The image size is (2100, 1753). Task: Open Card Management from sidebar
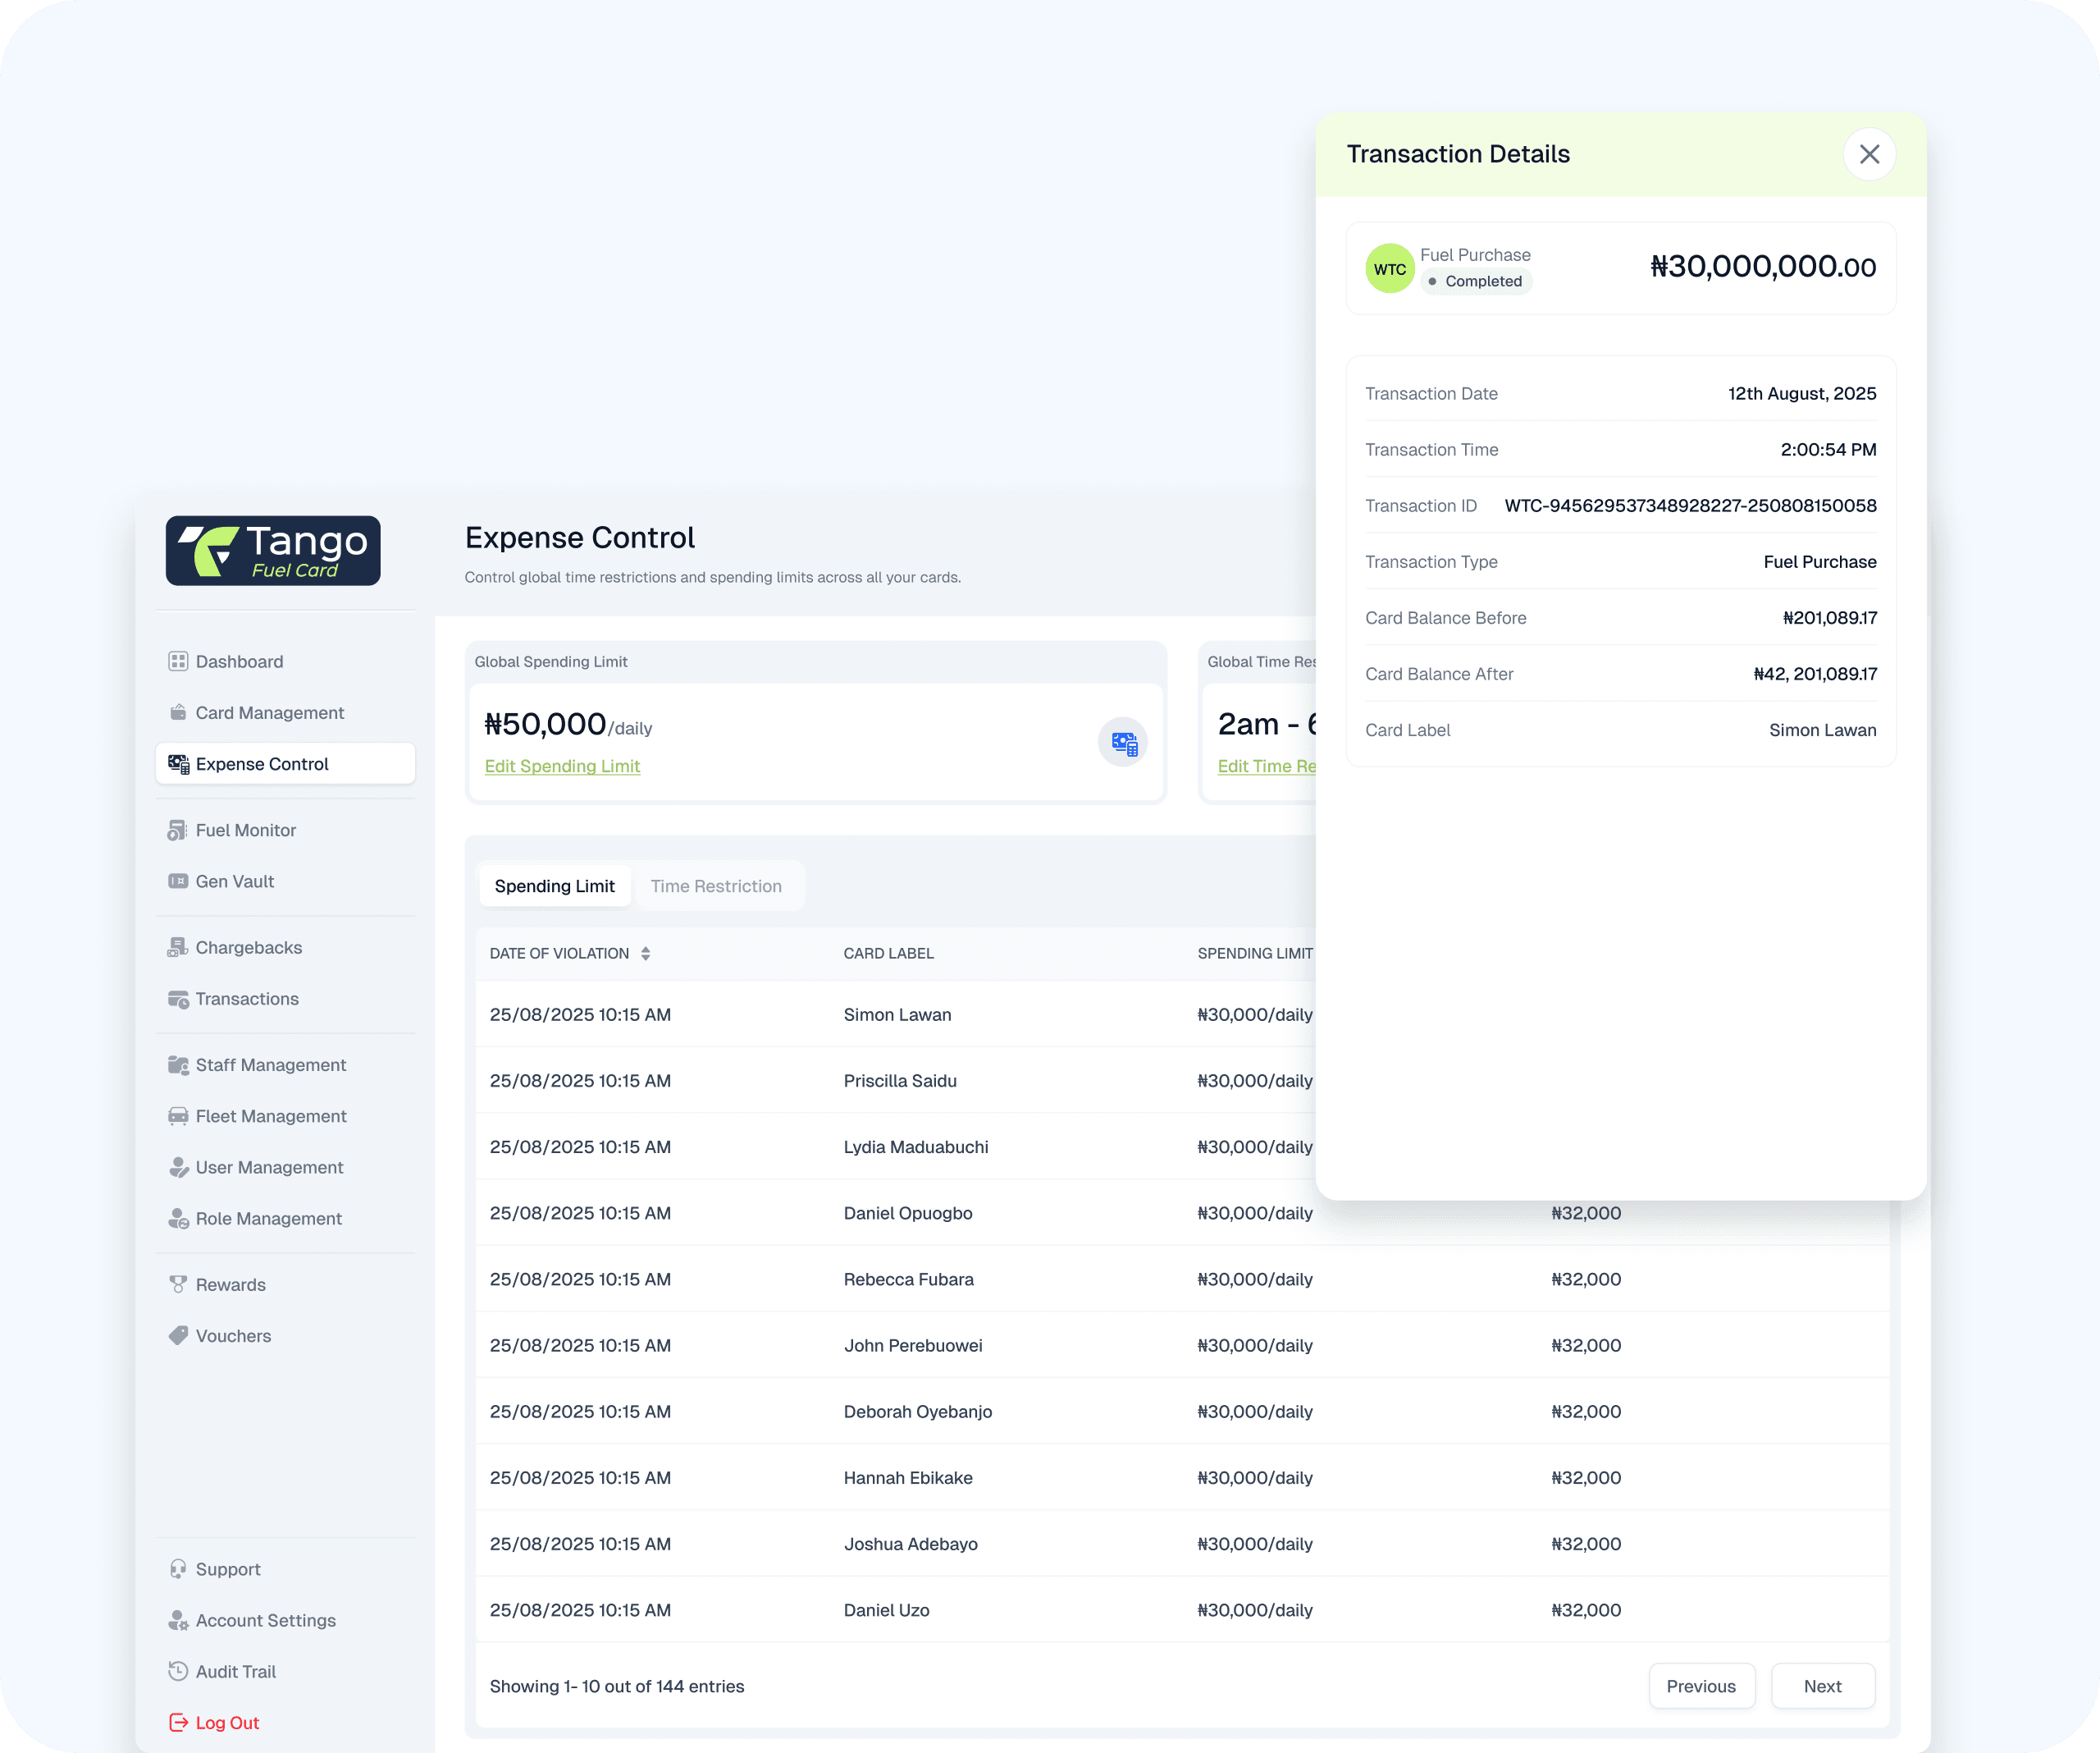[x=269, y=712]
